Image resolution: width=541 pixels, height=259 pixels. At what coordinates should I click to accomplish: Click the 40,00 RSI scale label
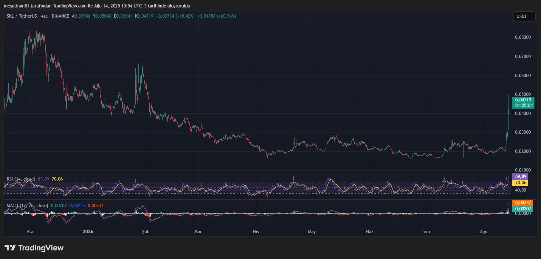(520, 190)
